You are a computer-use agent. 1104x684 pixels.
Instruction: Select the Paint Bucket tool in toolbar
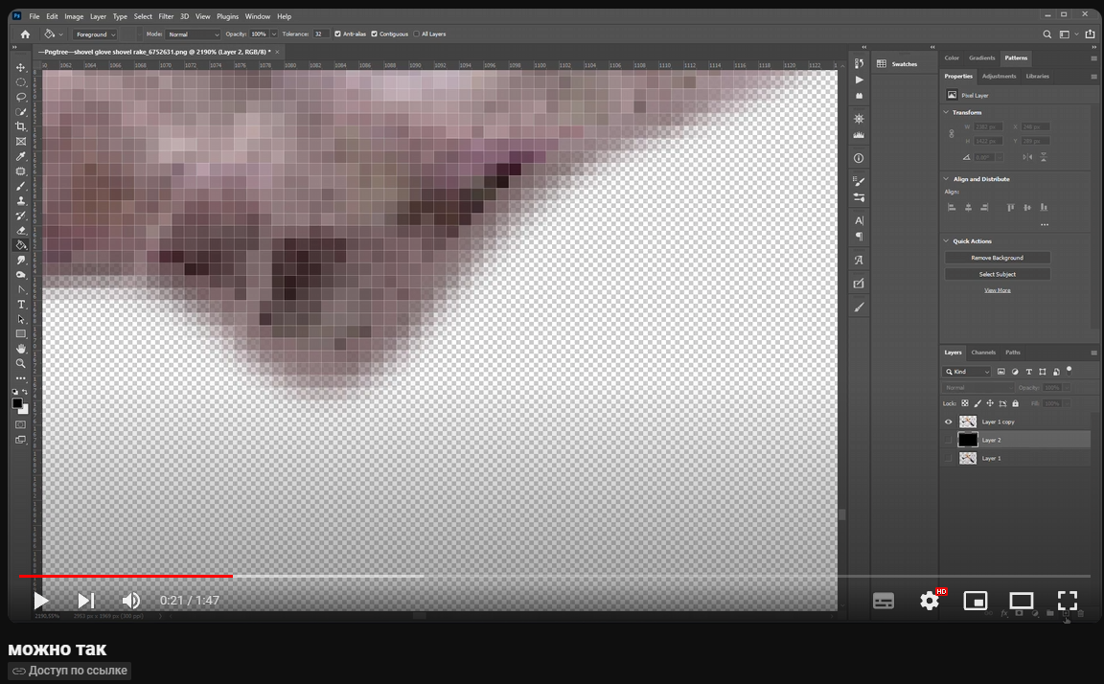[21, 245]
